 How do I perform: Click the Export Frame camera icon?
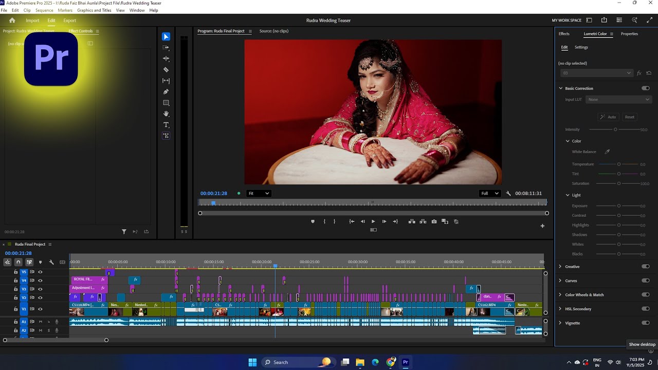(434, 221)
